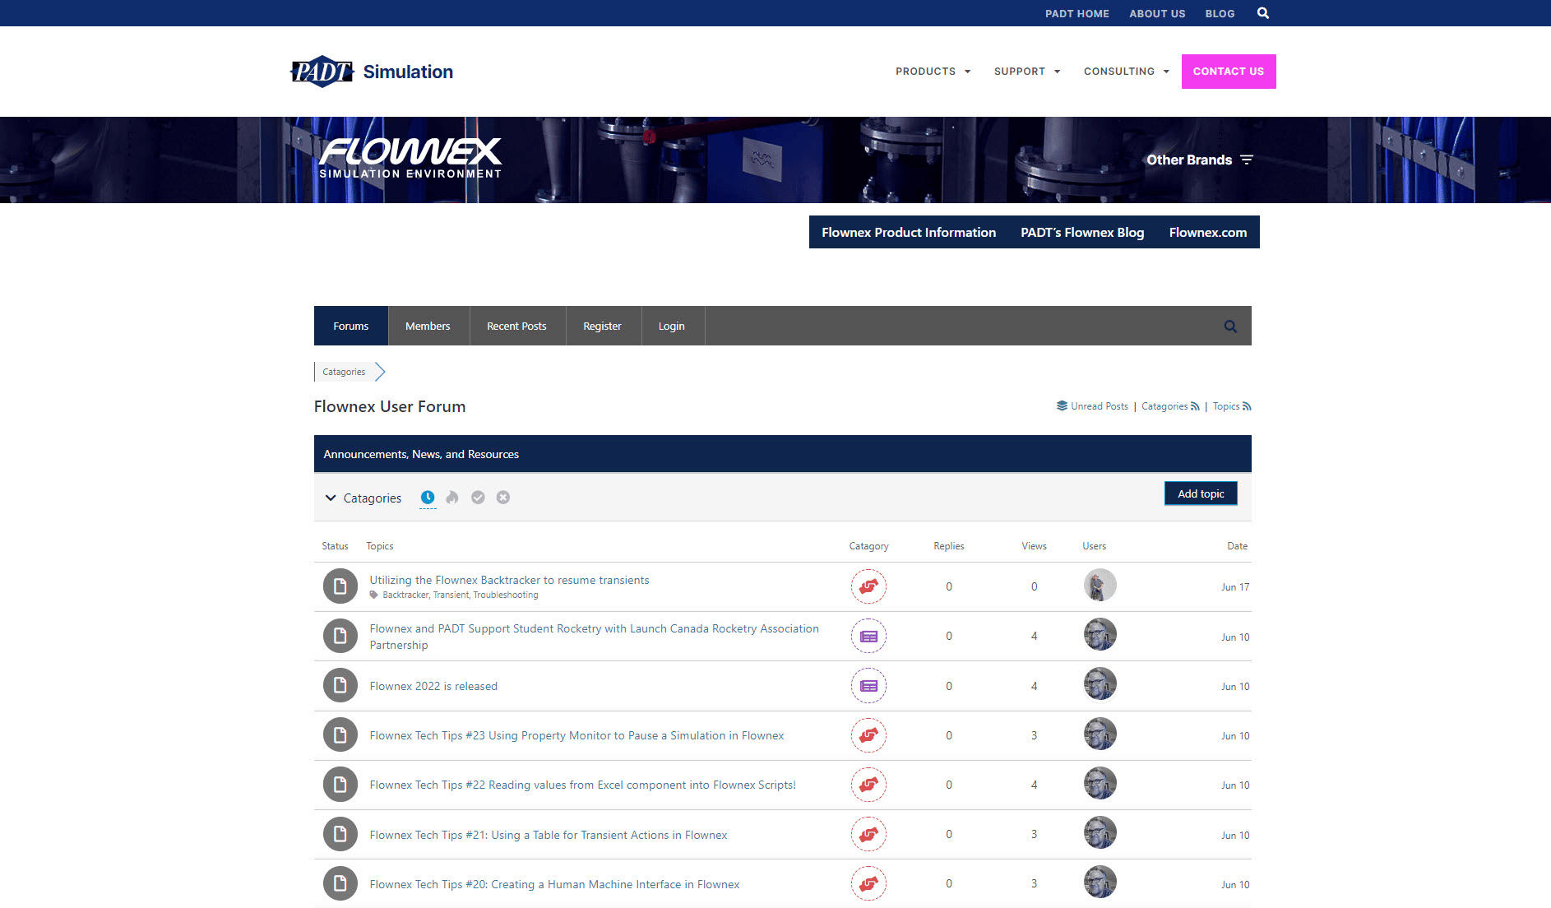Select the hot topics flame filter
Viewport: 1551px width, 908px height.
[452, 498]
